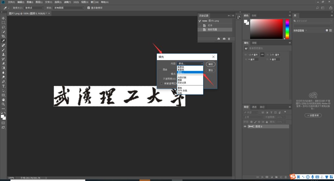The image size is (334, 181).
Task: Select the Move tool
Action: [x=3, y=18]
